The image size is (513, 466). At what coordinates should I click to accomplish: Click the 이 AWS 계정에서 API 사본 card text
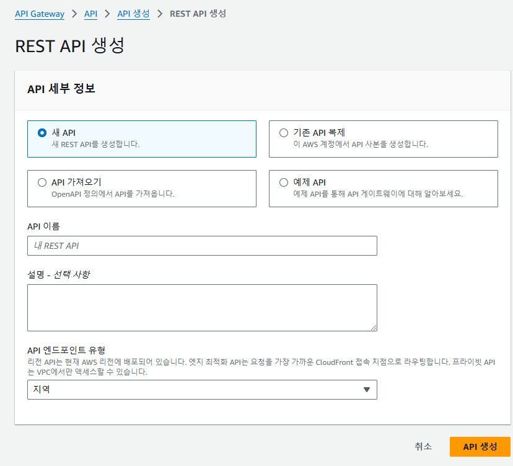click(361, 145)
